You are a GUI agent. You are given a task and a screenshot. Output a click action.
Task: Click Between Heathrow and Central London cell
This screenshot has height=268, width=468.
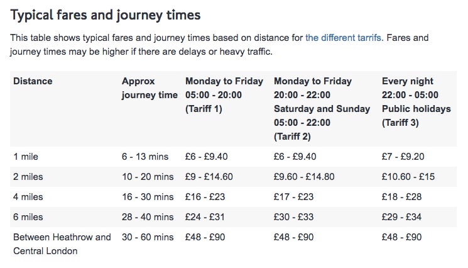click(62, 244)
